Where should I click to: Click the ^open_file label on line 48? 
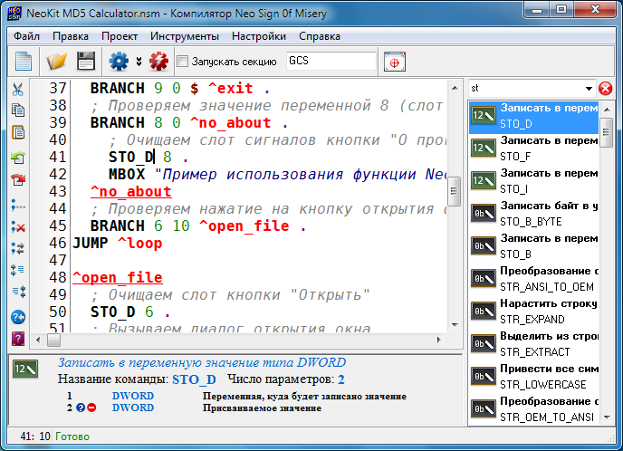click(118, 277)
